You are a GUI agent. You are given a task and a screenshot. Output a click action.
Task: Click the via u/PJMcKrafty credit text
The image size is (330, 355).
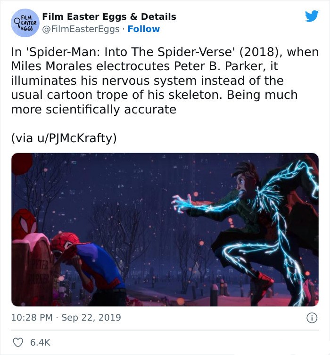click(64, 138)
